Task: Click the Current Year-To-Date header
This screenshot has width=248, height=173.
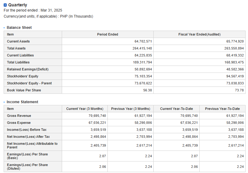Action: [x=176, y=109]
